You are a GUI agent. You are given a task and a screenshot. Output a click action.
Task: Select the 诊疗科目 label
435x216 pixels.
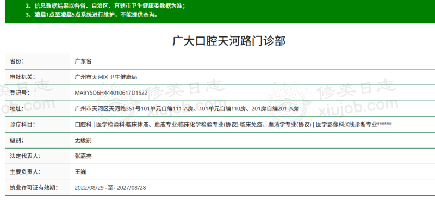pos(22,125)
